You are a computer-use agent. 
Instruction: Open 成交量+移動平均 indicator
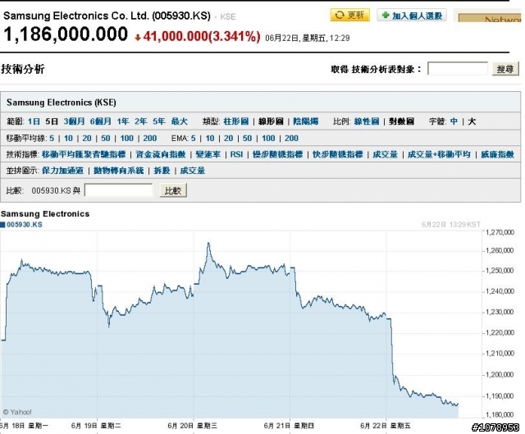coord(439,154)
